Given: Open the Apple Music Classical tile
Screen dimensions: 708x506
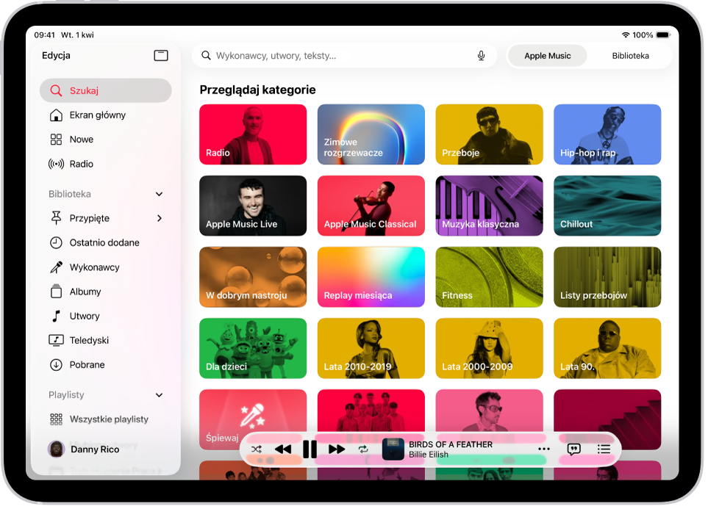Looking at the screenshot, I should pos(371,206).
